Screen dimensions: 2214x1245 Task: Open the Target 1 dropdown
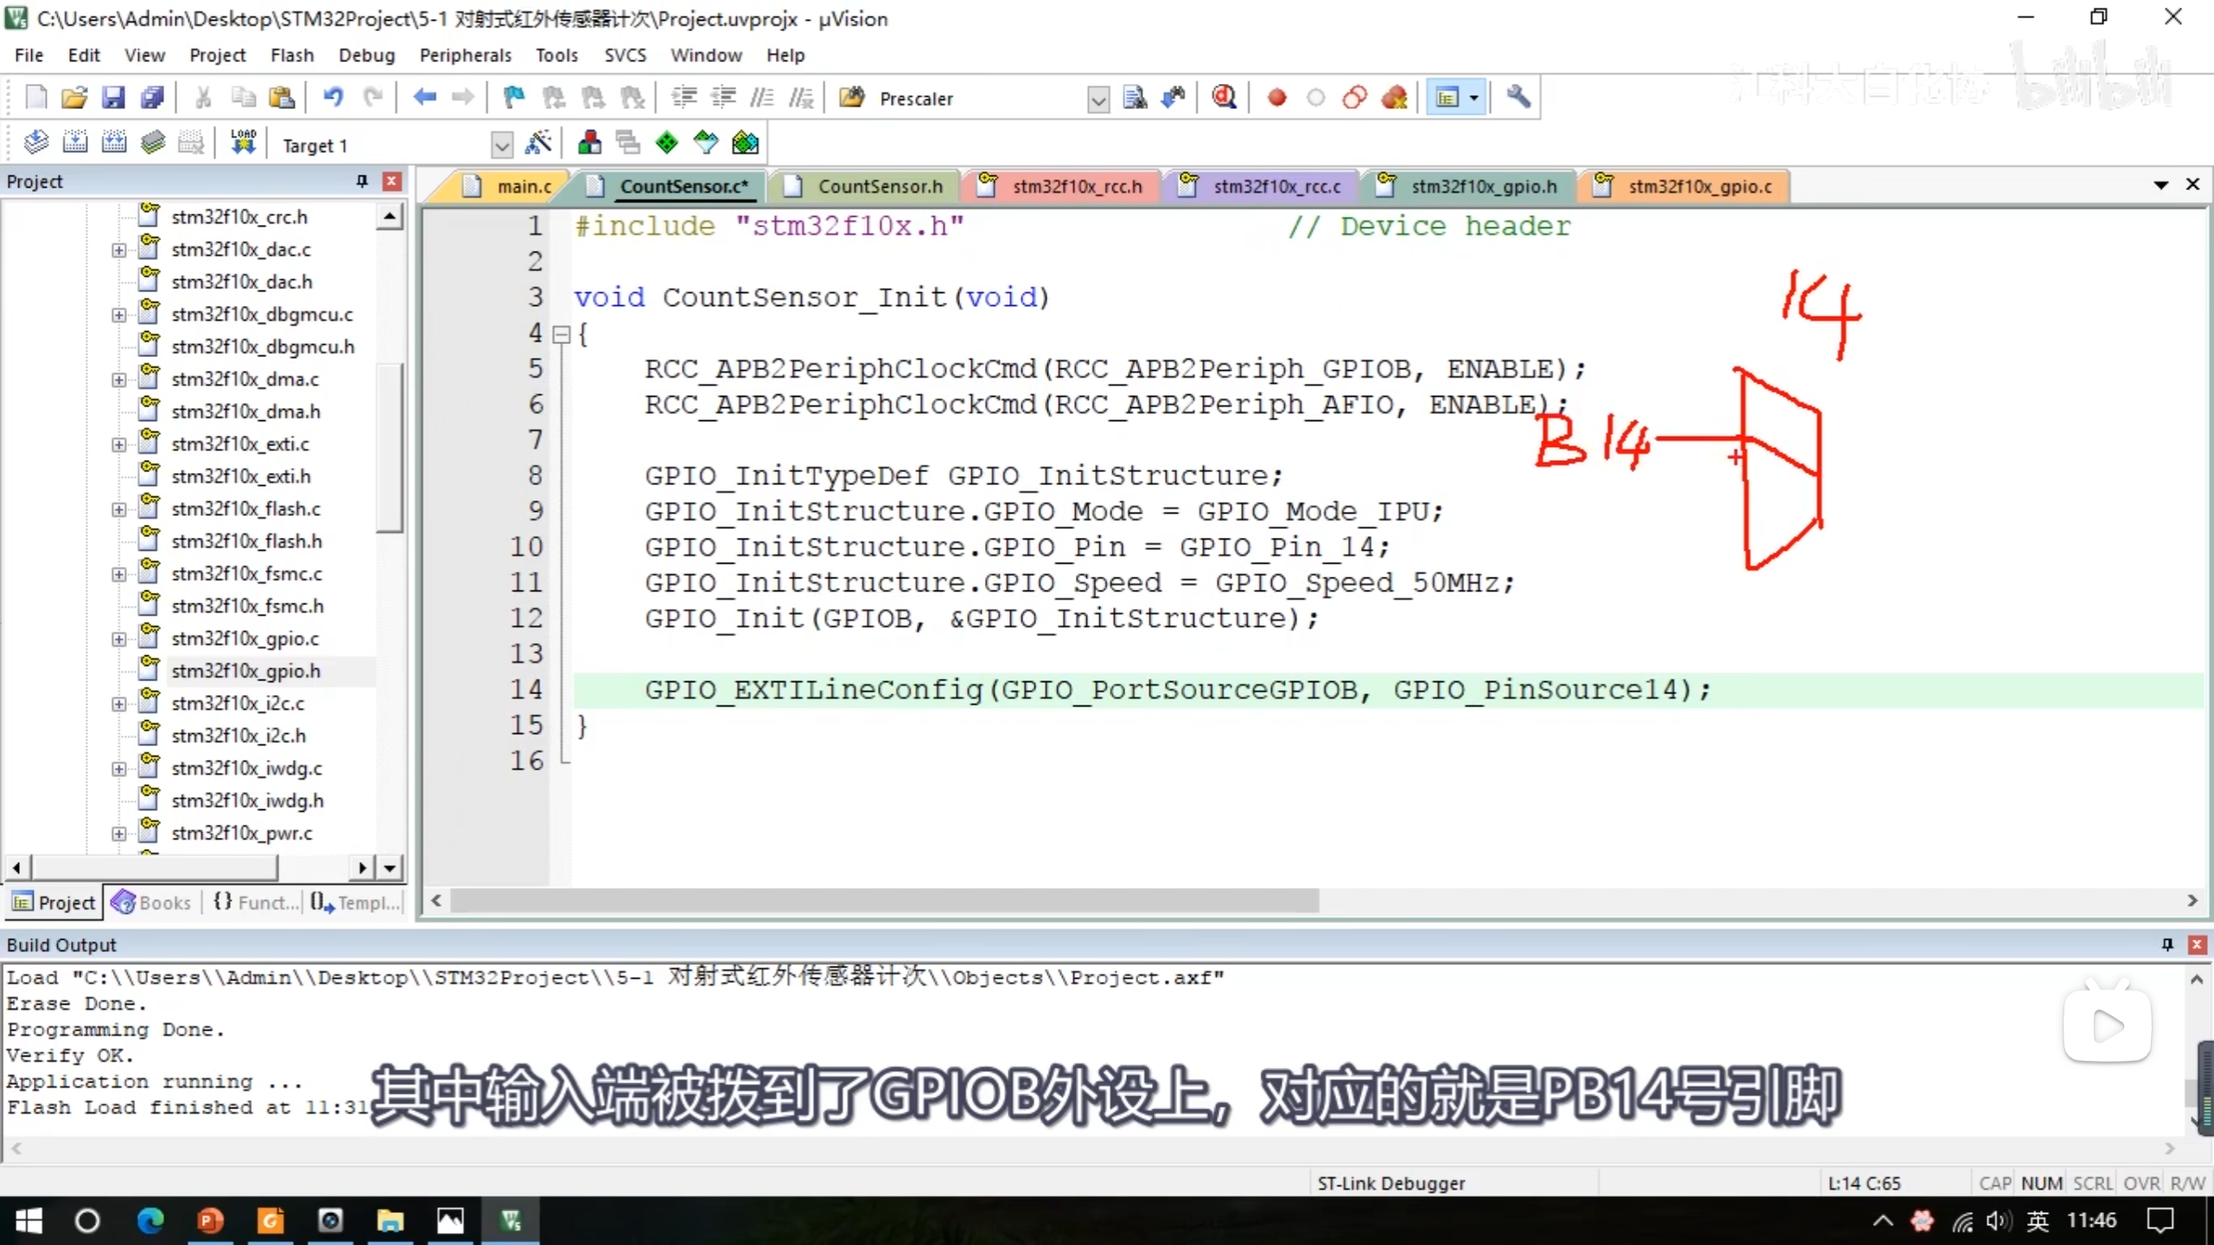click(x=502, y=145)
